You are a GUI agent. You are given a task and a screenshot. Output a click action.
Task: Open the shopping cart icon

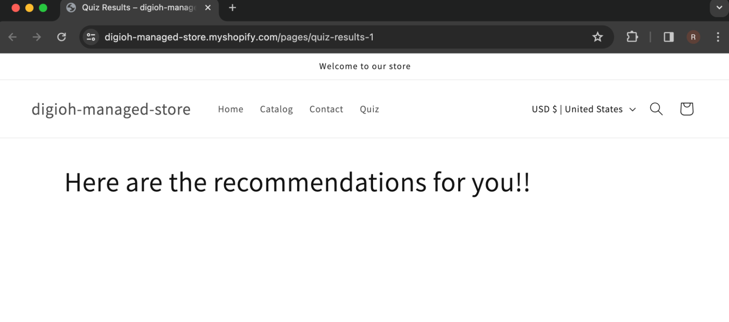click(x=687, y=109)
